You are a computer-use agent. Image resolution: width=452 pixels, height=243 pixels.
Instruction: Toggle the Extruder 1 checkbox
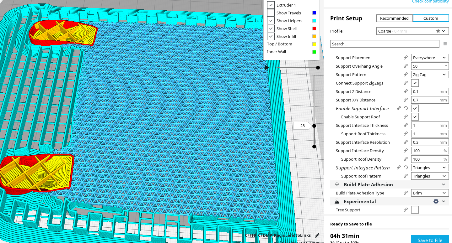tap(271, 5)
